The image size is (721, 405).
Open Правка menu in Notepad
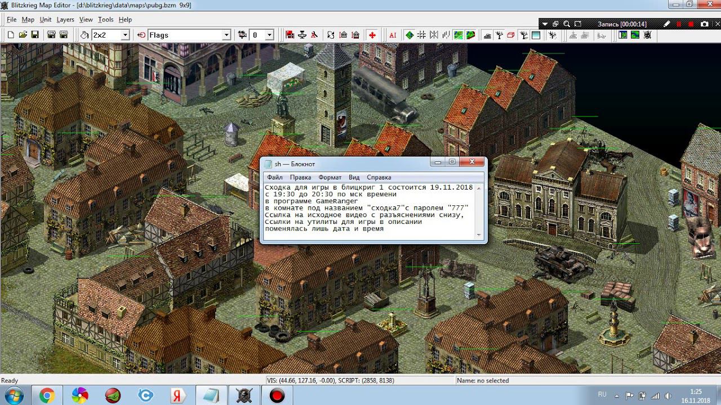(x=300, y=177)
